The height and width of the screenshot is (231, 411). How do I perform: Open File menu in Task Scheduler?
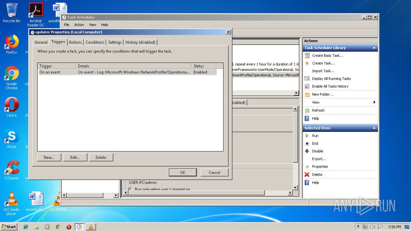pos(66,25)
